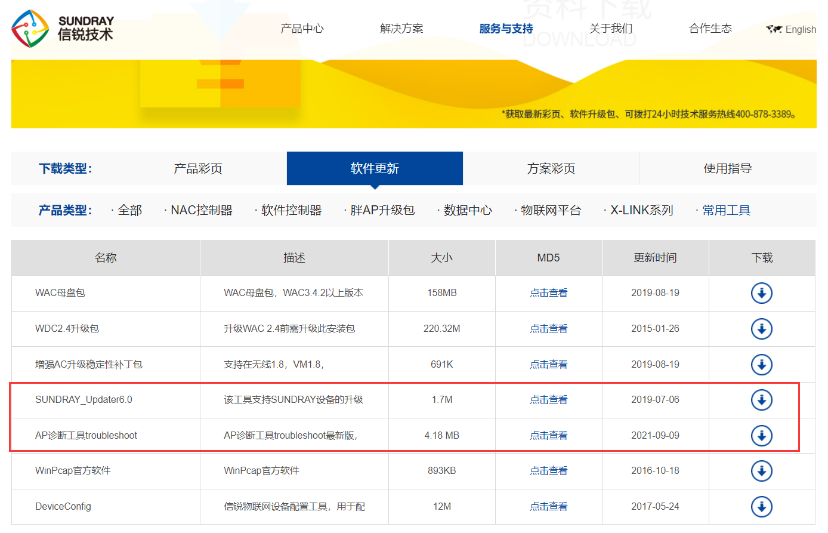Screen dimensions: 828x533
Task: Switch to the 方案彩页 tab
Action: (x=551, y=168)
